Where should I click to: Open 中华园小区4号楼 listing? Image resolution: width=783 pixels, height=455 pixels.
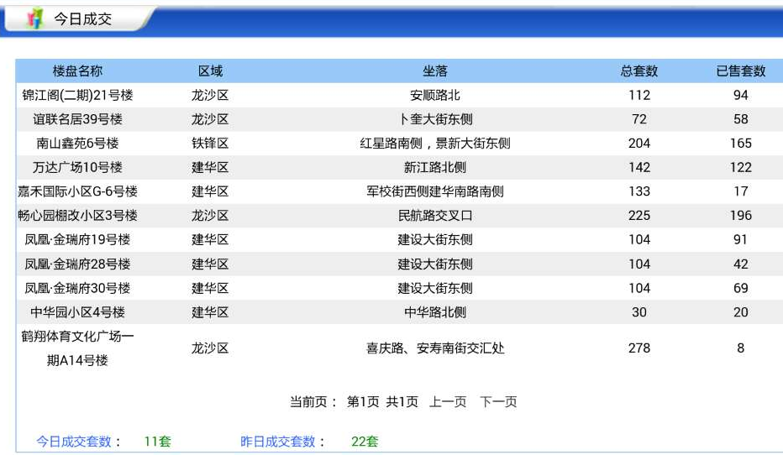[77, 311]
